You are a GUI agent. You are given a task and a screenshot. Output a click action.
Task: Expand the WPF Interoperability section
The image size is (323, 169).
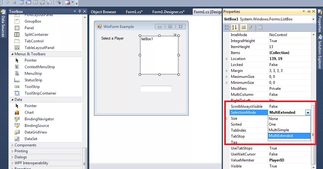pos(12,163)
